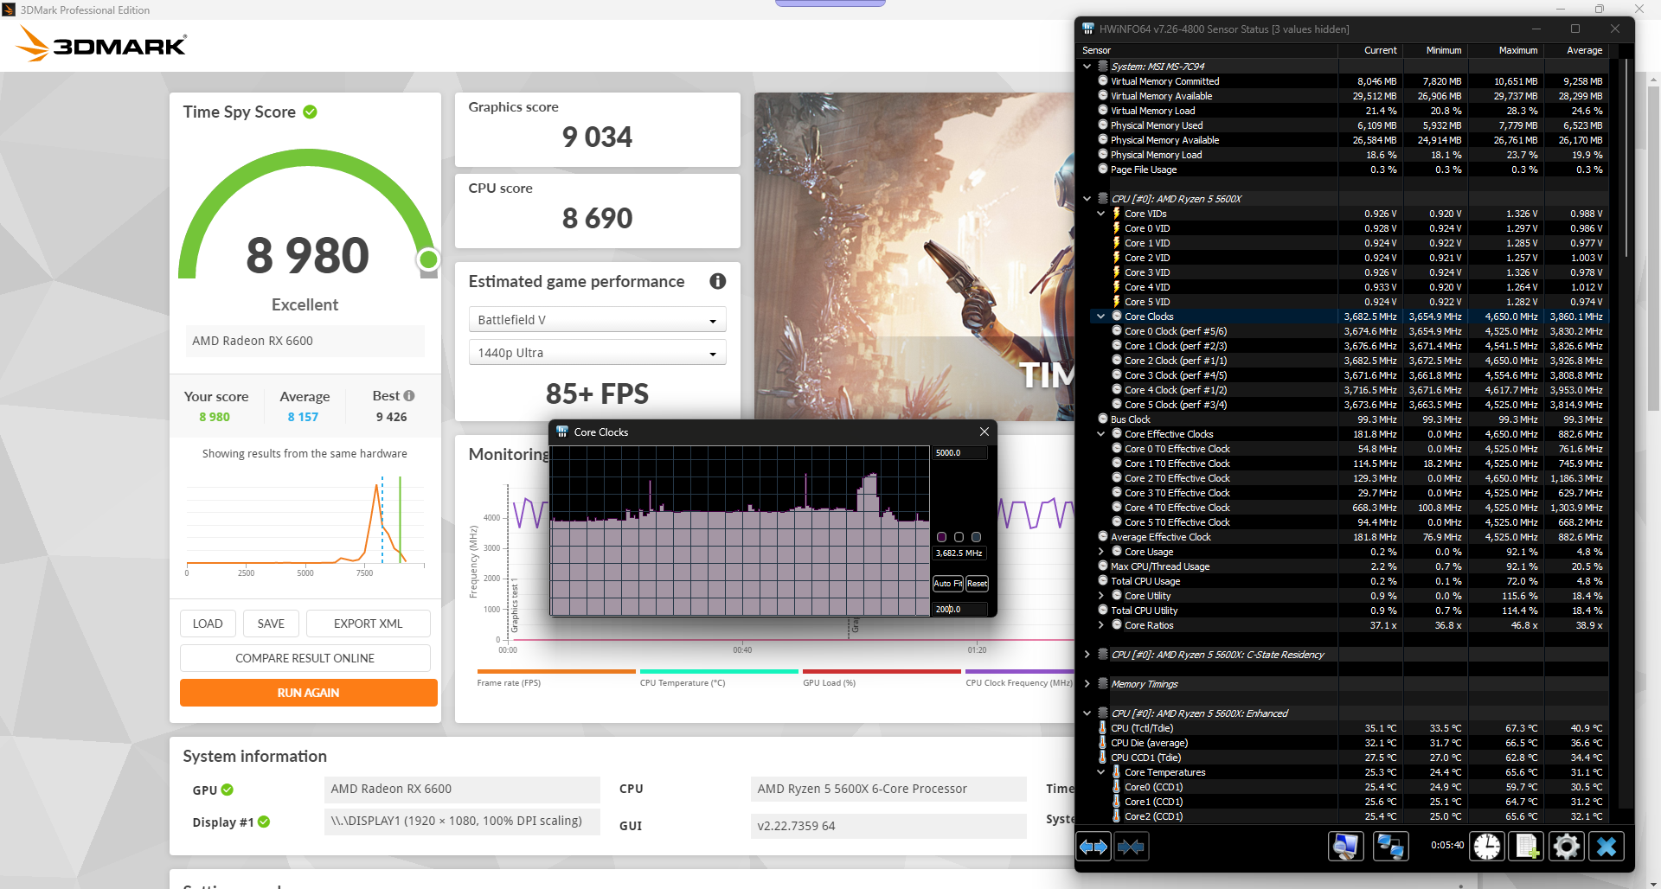Open the Battlefield V game dropdown
The width and height of the screenshot is (1661, 889).
(x=597, y=320)
